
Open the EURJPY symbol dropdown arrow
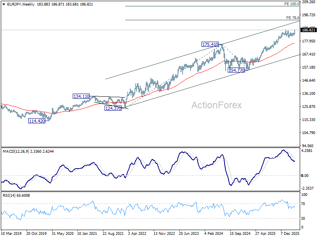pos(4,4)
